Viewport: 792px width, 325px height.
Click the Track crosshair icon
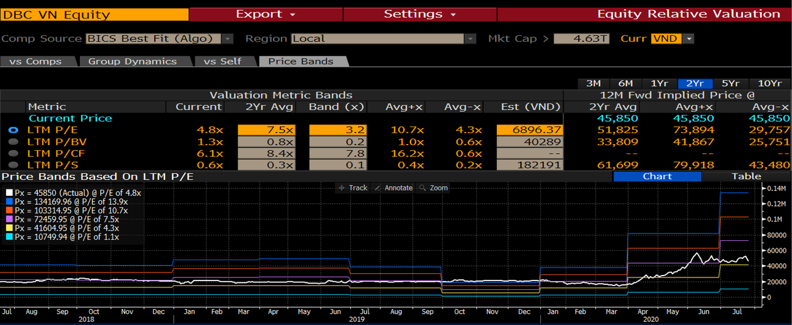click(342, 188)
